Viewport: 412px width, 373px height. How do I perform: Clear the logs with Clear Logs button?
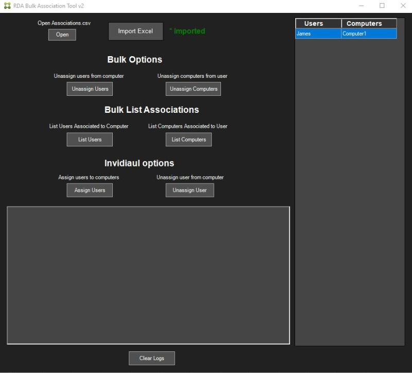coord(151,358)
